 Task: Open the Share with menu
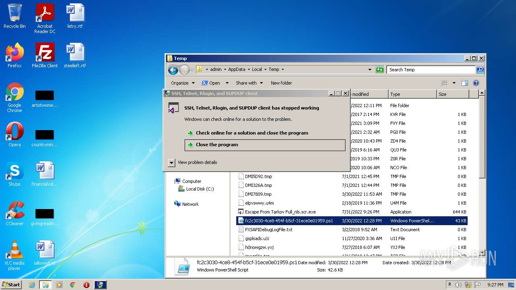click(249, 83)
